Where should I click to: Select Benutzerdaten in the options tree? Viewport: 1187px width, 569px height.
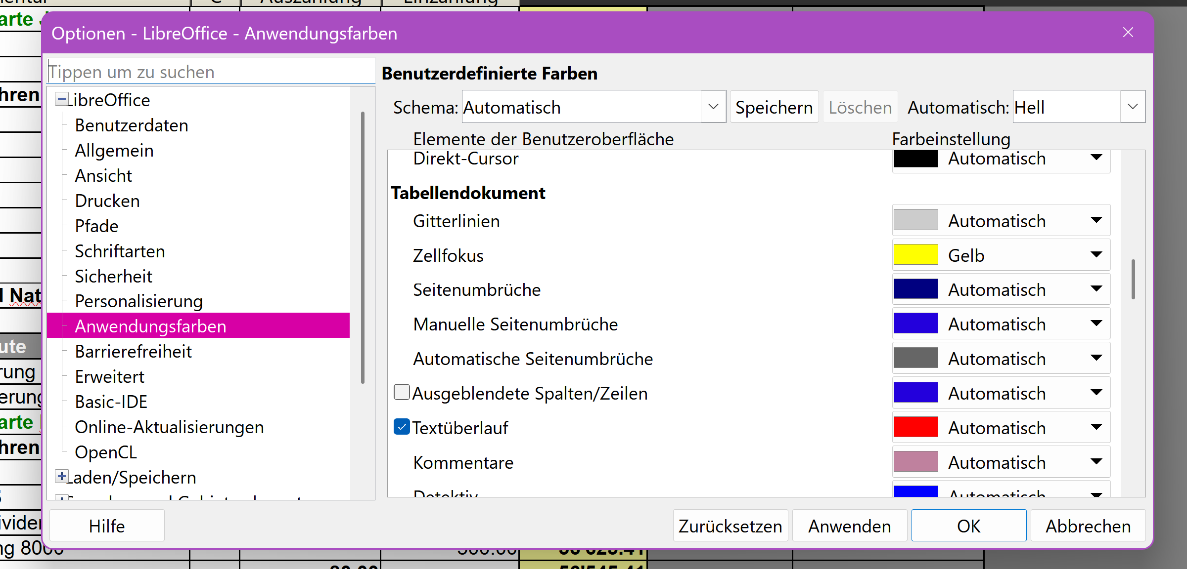coord(132,125)
